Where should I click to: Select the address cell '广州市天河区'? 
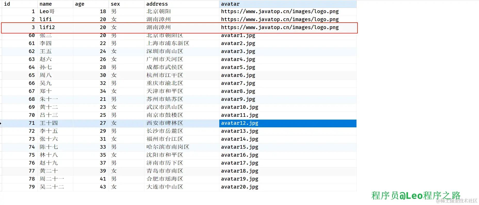point(182,59)
